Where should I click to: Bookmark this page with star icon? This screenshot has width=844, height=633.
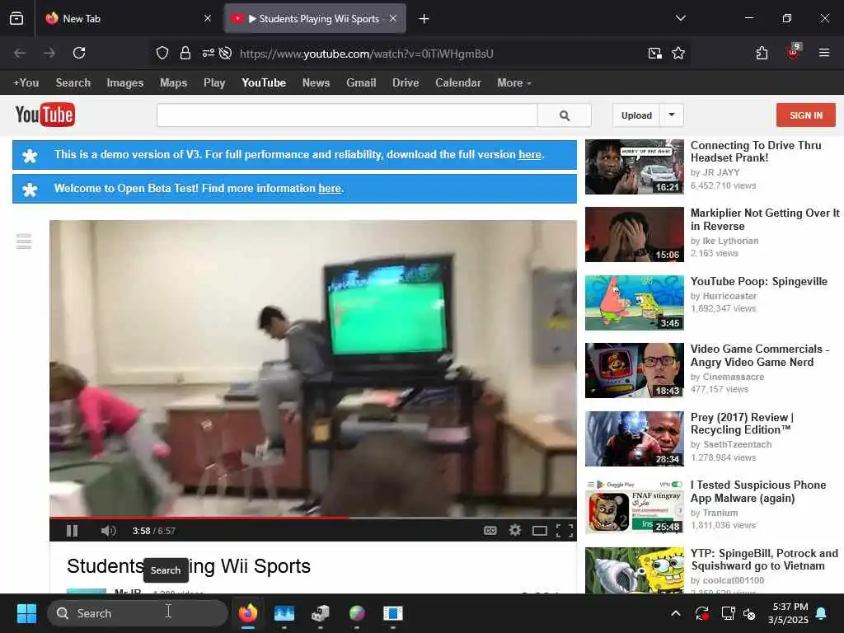[x=678, y=53]
